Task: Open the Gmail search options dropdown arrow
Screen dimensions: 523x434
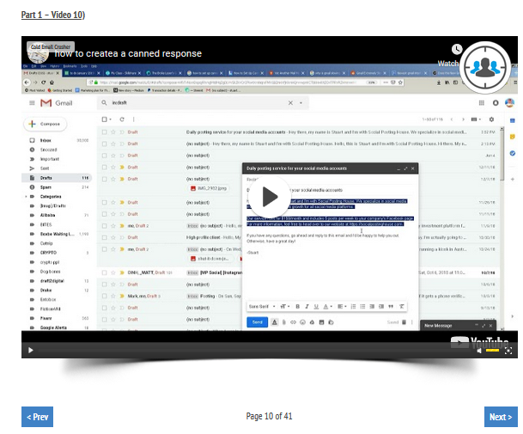Action: point(301,103)
